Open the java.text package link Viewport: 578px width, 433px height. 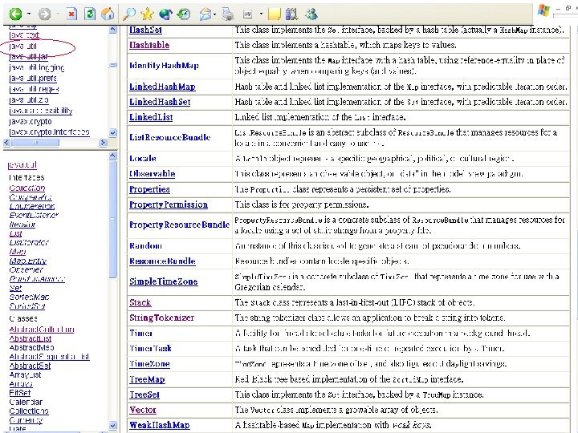(x=24, y=35)
